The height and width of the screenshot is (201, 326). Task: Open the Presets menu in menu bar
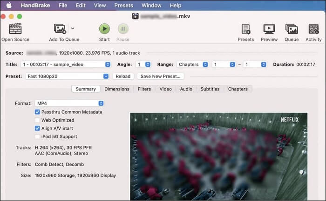125,6
